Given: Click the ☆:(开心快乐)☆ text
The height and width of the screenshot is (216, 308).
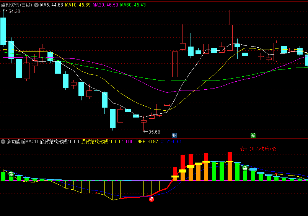Looking at the screenshot, I should coord(258,149).
